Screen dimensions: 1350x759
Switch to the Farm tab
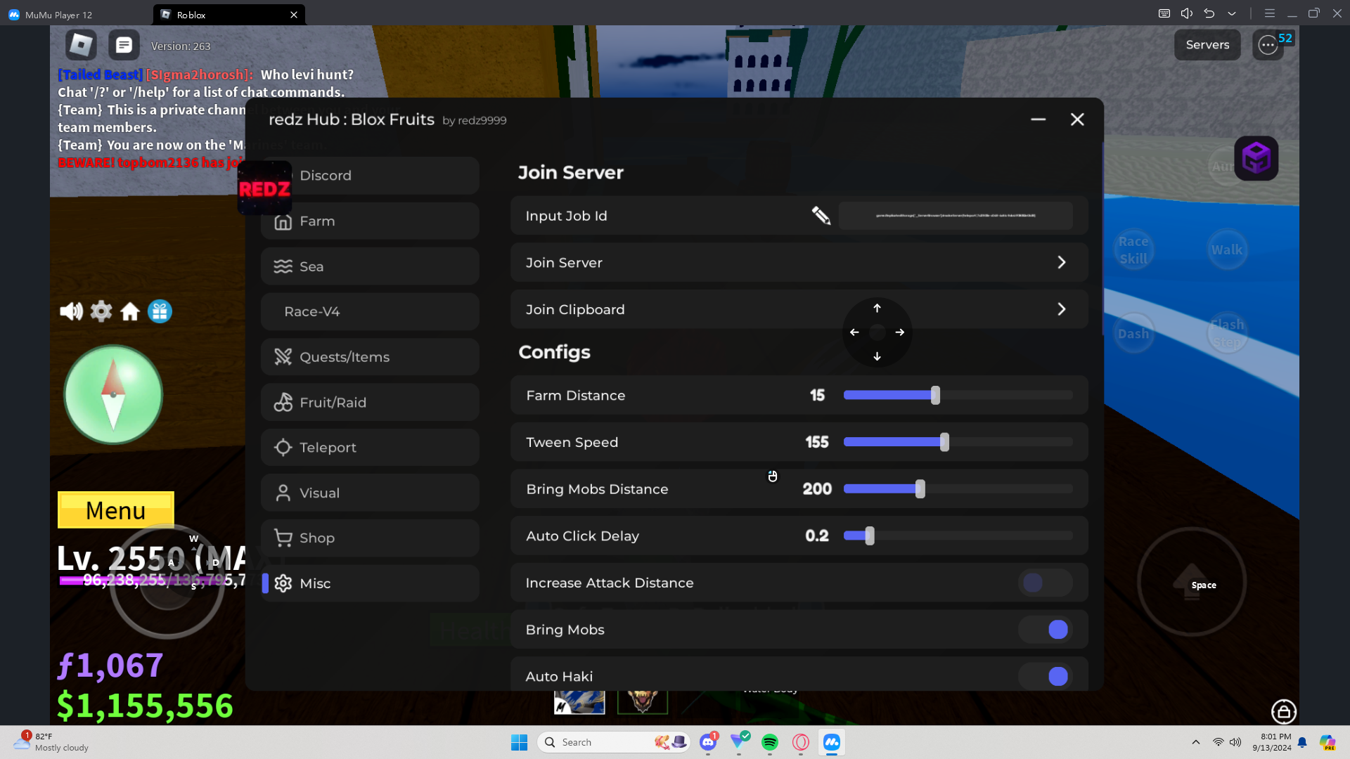point(370,221)
